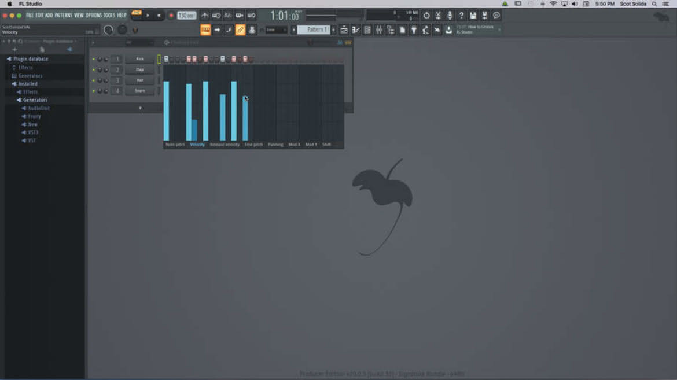Click the question mark help icon
The image size is (677, 380).
(462, 16)
